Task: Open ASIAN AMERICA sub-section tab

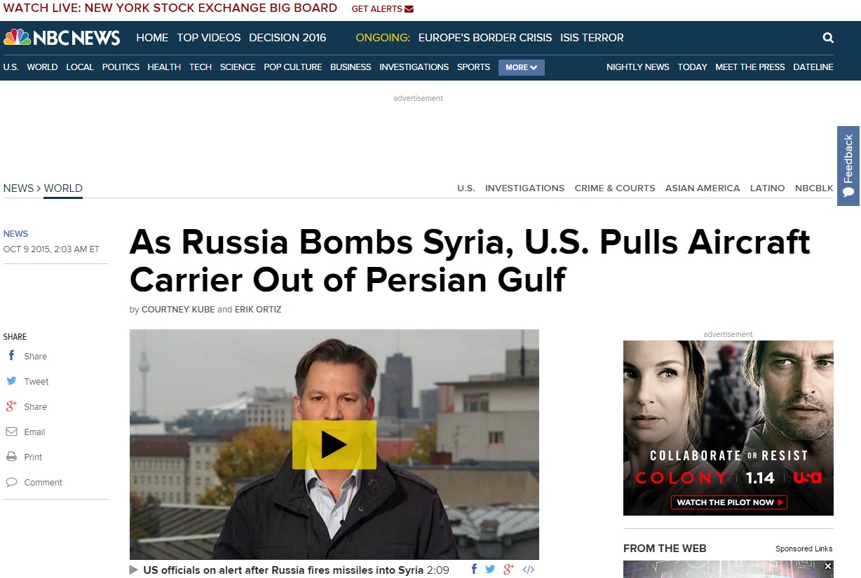Action: tap(703, 188)
